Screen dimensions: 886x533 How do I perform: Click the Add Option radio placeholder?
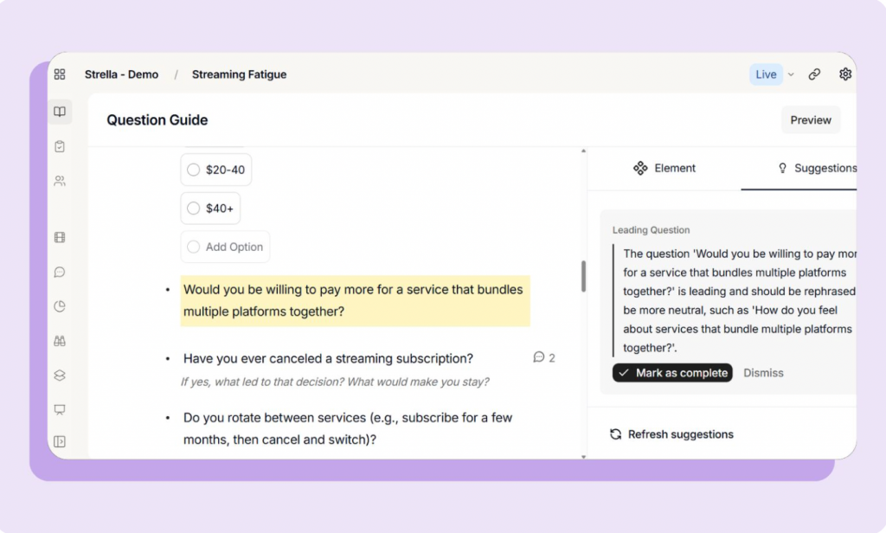(194, 247)
